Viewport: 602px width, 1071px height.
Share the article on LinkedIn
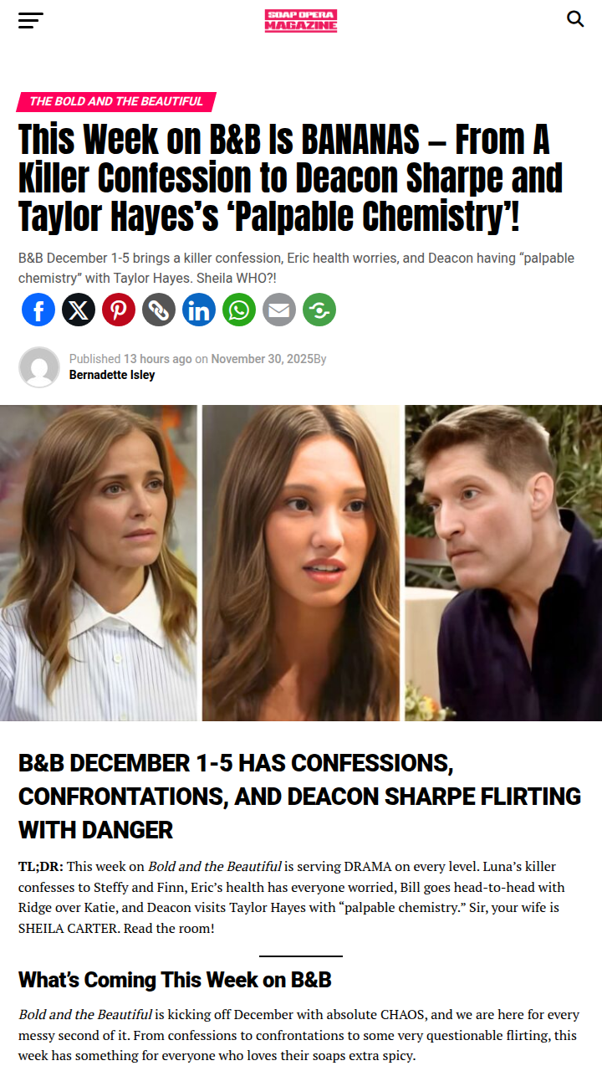tap(199, 310)
